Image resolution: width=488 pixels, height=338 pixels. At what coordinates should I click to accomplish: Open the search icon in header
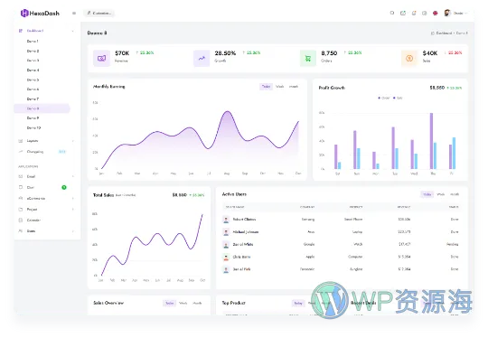pyautogui.click(x=392, y=13)
